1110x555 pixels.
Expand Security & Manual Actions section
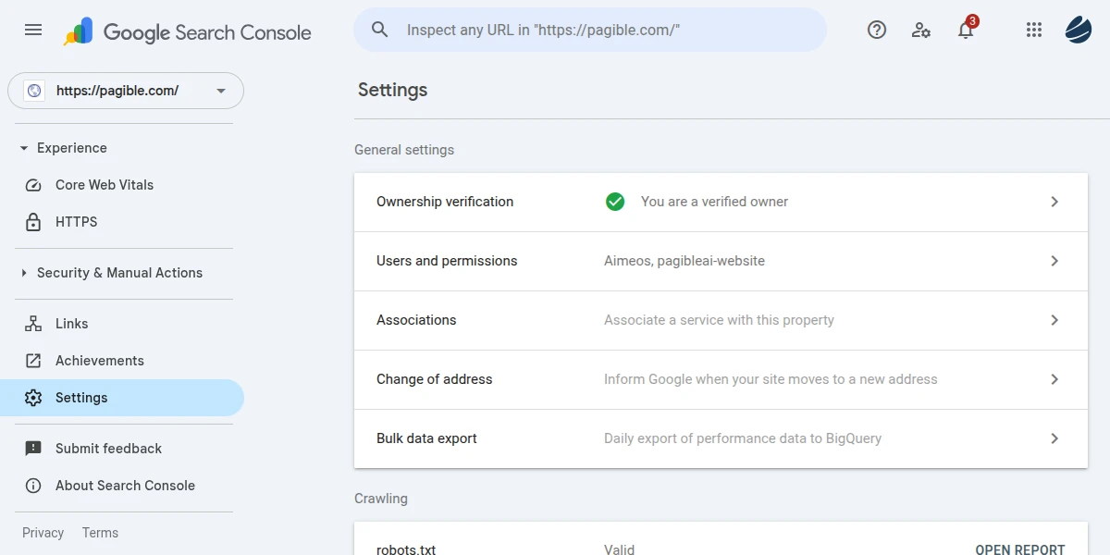(x=25, y=273)
